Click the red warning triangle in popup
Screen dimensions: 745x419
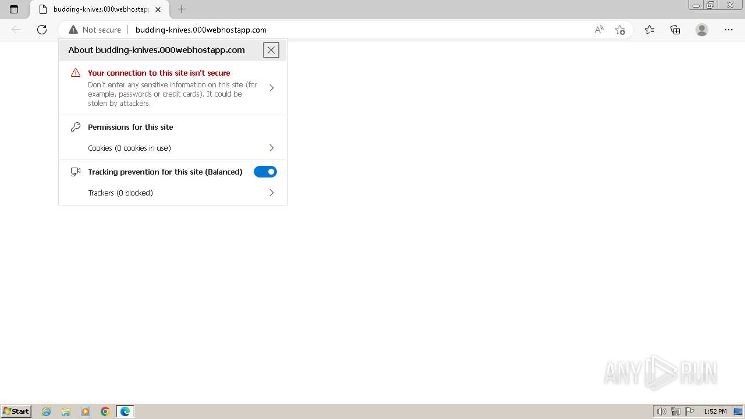click(x=76, y=73)
